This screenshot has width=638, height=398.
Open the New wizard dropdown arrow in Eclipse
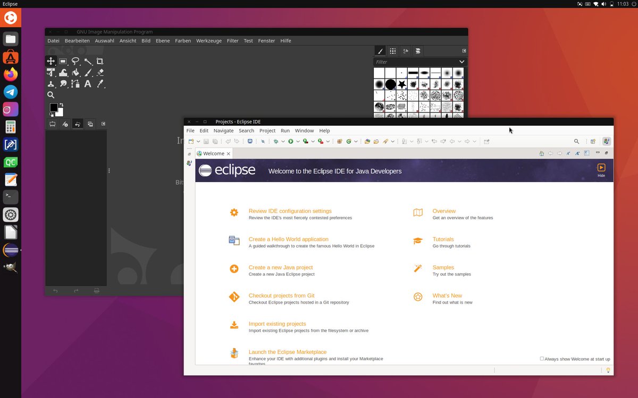coord(198,141)
